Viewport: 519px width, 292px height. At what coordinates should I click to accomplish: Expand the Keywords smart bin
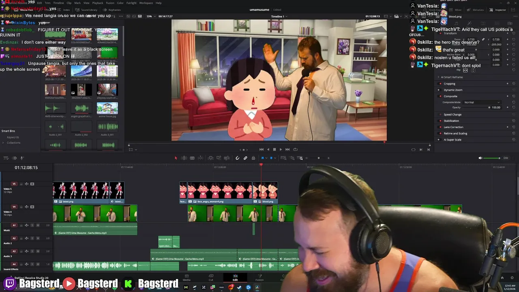13,137
